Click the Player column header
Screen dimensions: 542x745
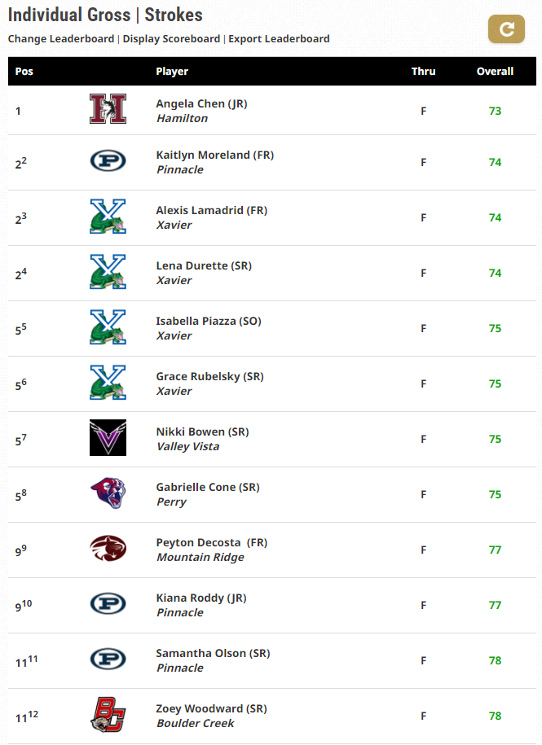[x=172, y=72]
